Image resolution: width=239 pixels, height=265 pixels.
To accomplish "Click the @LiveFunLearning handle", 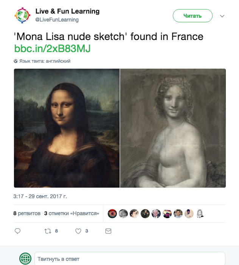I will click(x=57, y=20).
